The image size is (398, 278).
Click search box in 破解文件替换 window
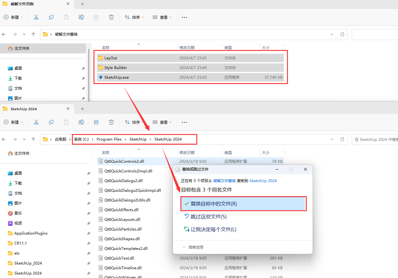click(x=375, y=34)
